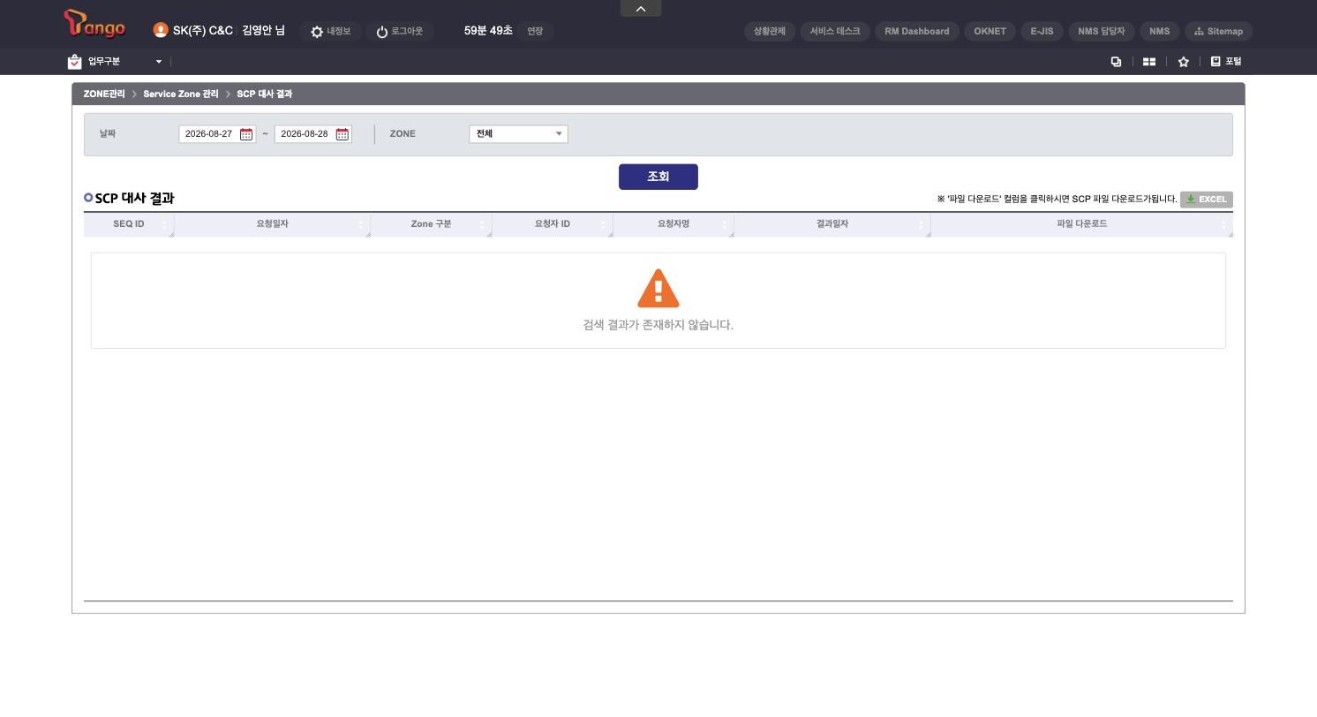
Task: Open the orange user profile icon
Action: point(161,30)
